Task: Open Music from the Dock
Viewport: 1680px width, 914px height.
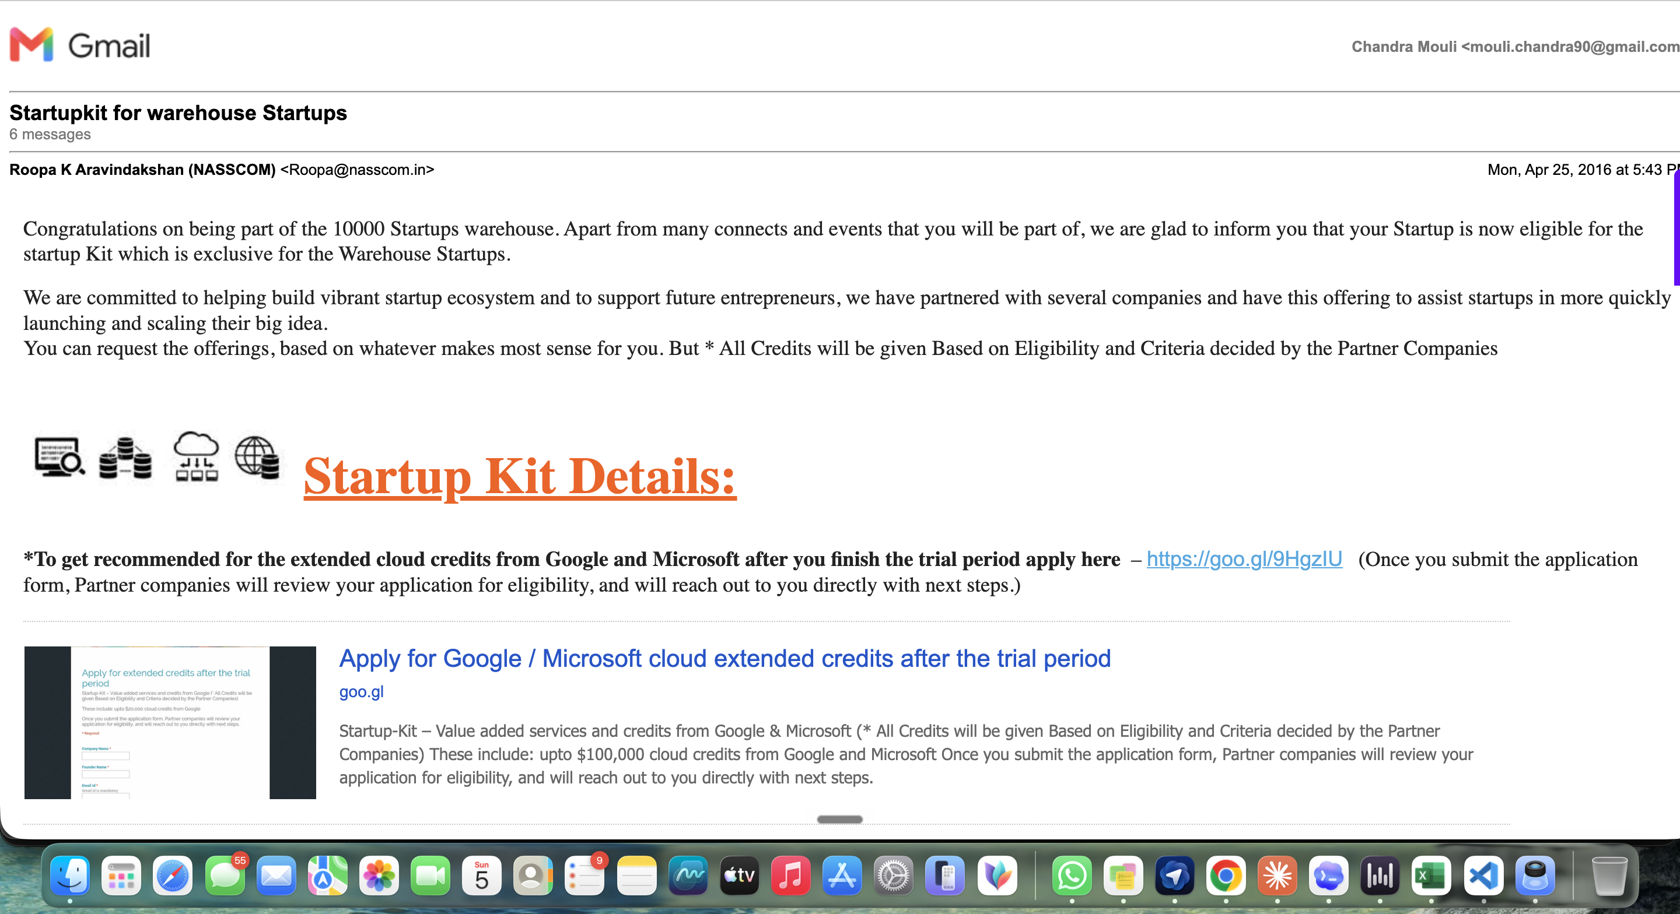Action: tap(790, 876)
